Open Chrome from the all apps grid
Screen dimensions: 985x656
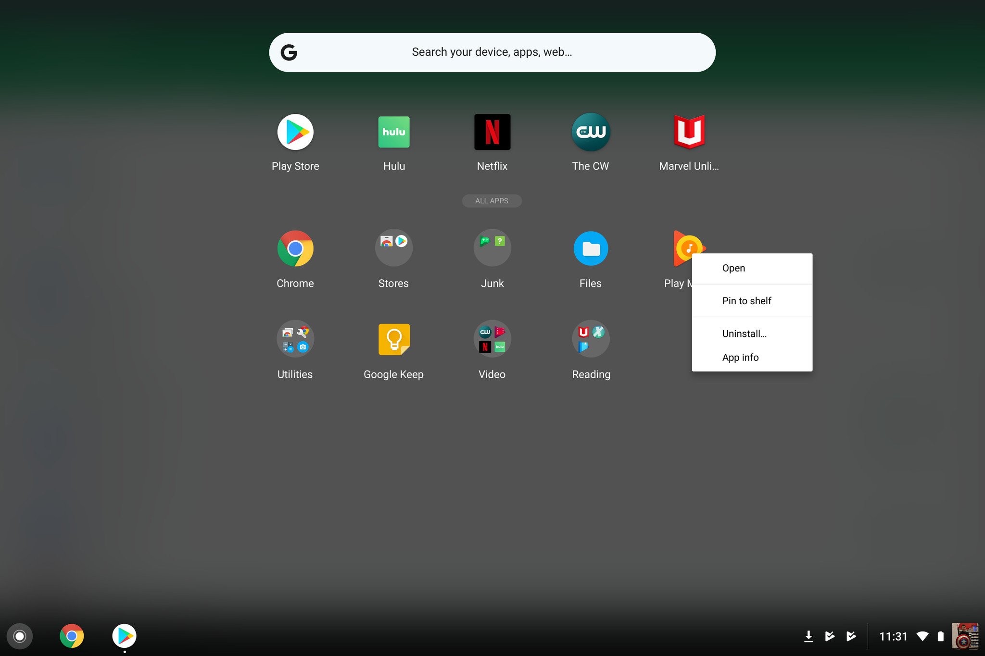pyautogui.click(x=295, y=249)
